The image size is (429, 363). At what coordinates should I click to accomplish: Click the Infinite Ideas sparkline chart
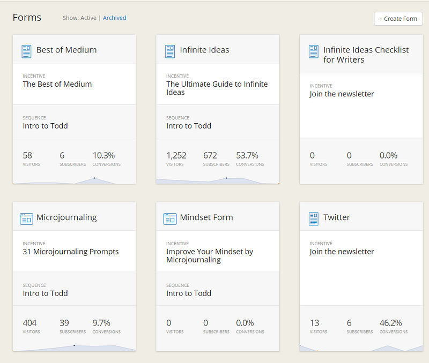pyautogui.click(x=218, y=180)
